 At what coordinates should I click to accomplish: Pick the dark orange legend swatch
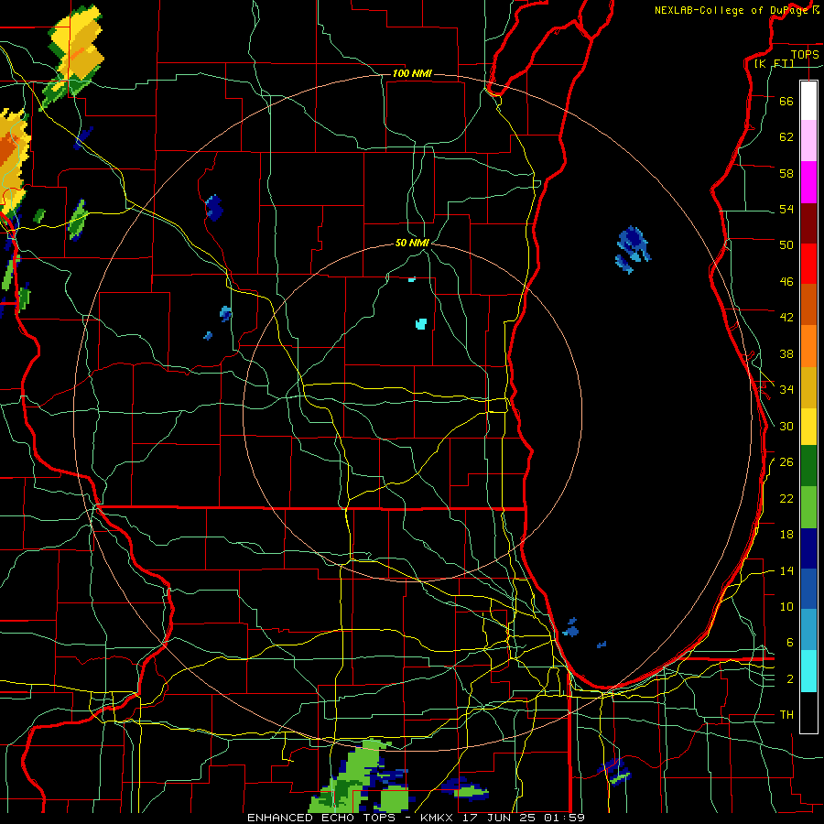(x=808, y=304)
